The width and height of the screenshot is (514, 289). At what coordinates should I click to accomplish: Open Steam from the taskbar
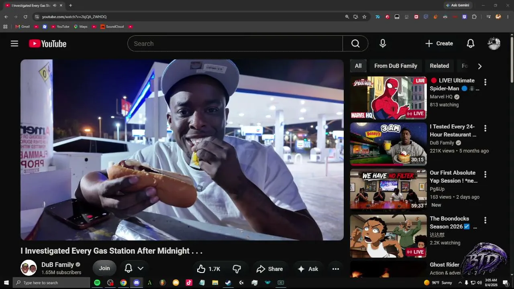[x=228, y=283]
